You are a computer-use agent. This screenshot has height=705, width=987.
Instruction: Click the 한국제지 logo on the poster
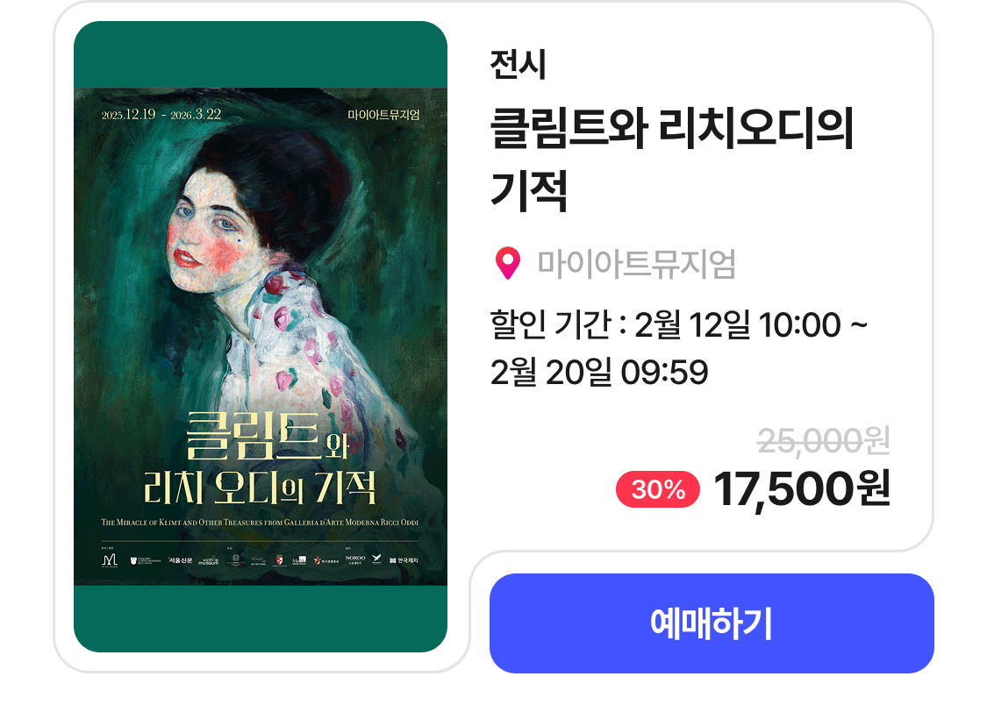click(x=404, y=560)
